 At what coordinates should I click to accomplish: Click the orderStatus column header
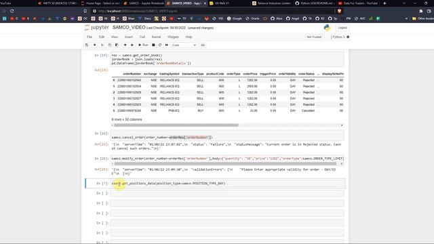click(x=306, y=74)
